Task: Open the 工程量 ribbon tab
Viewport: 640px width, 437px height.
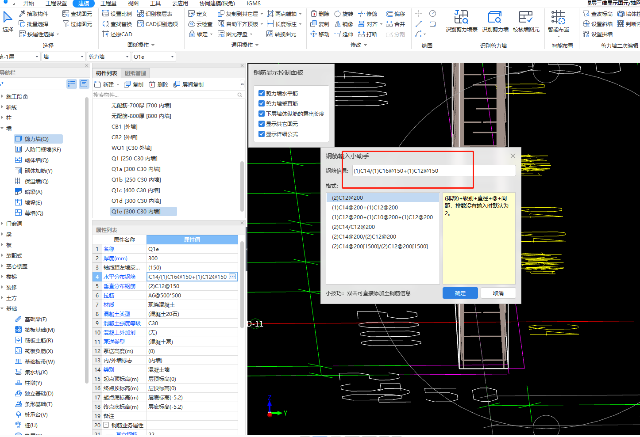Action: (x=108, y=3)
